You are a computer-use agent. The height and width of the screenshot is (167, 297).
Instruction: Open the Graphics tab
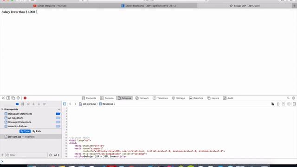tap(196, 98)
